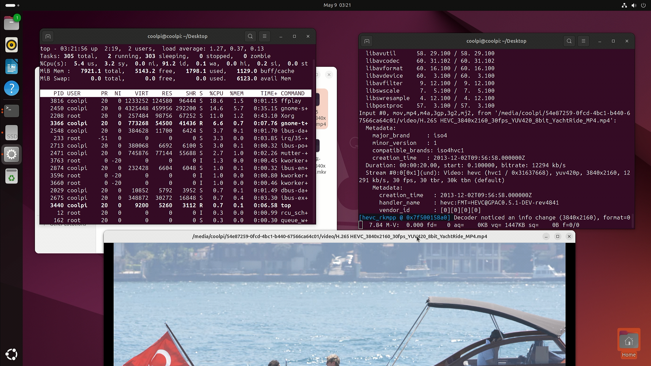Open Trash from the dock
The height and width of the screenshot is (366, 651).
click(12, 176)
